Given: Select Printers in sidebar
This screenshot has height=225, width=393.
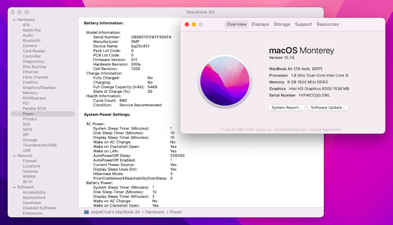Looking at the screenshot, I should coord(30,119).
